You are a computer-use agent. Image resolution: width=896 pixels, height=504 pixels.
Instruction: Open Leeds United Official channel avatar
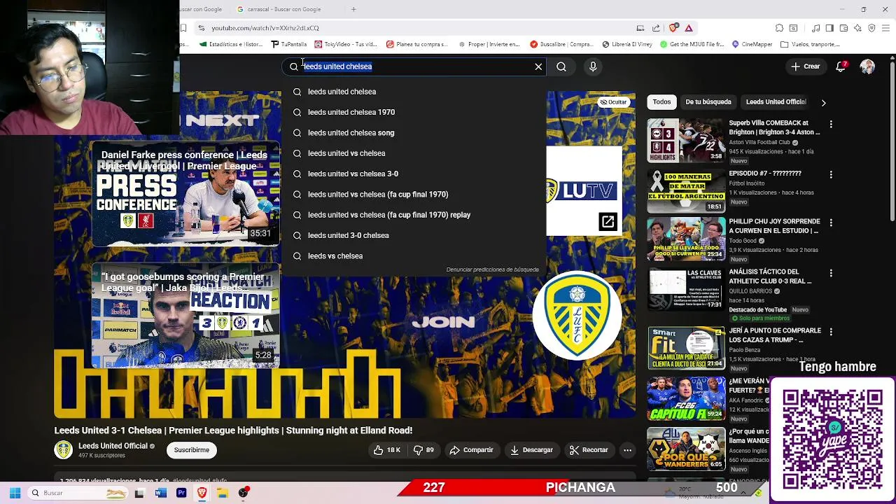point(64,450)
